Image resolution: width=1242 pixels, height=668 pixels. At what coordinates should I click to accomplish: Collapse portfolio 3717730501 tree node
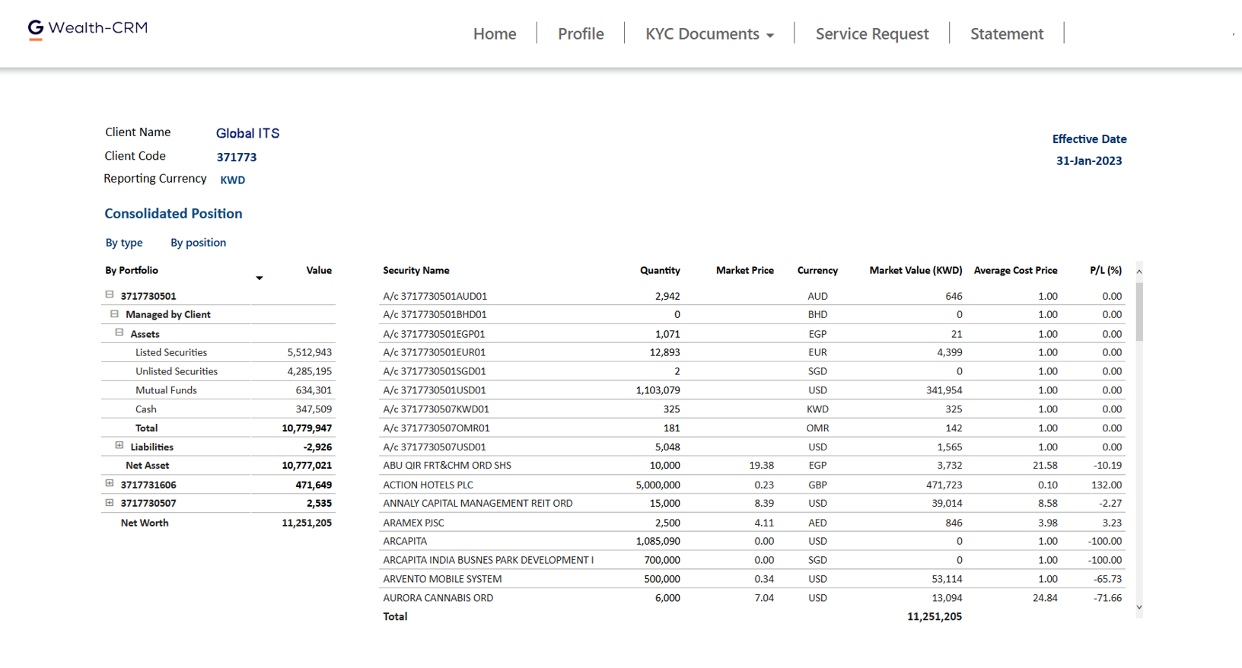pyautogui.click(x=110, y=294)
